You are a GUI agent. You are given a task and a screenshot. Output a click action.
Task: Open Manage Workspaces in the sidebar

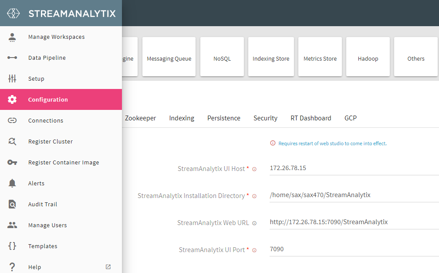61,37
